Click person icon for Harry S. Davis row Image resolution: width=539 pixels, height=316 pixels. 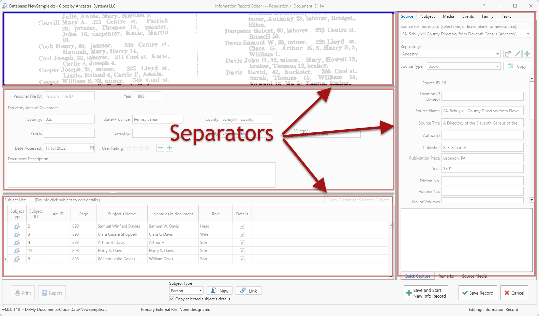pyautogui.click(x=17, y=251)
